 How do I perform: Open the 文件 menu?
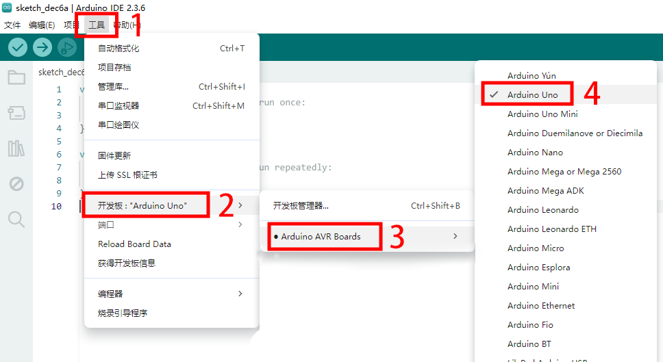pos(12,25)
